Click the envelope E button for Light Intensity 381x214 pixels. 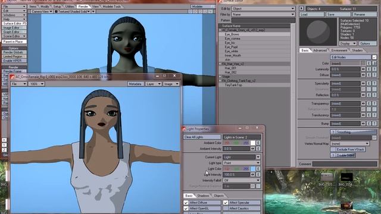[258, 174]
